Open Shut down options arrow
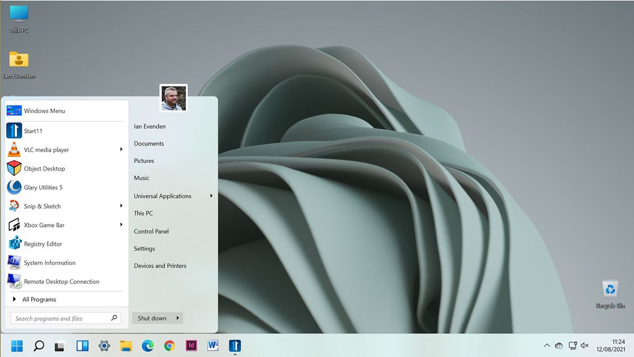 [178, 318]
